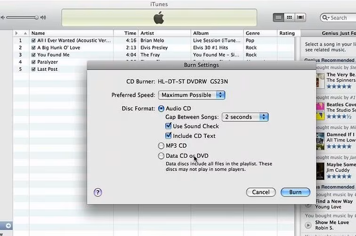
Task: Select Data CD or DVD format
Action: point(161,156)
